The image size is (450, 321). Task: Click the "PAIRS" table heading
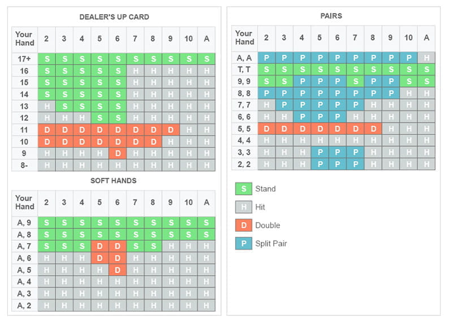331,15
